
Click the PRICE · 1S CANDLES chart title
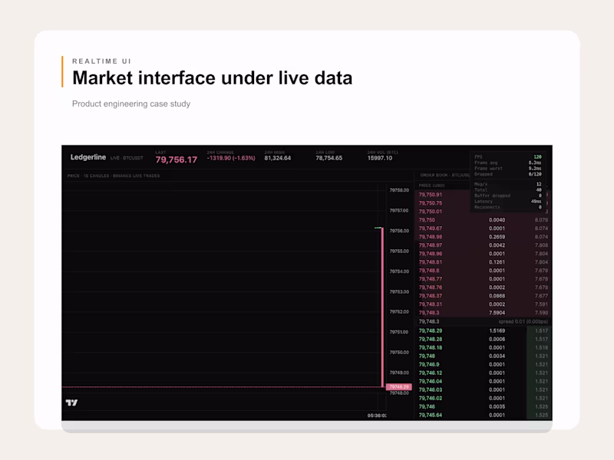coord(114,176)
